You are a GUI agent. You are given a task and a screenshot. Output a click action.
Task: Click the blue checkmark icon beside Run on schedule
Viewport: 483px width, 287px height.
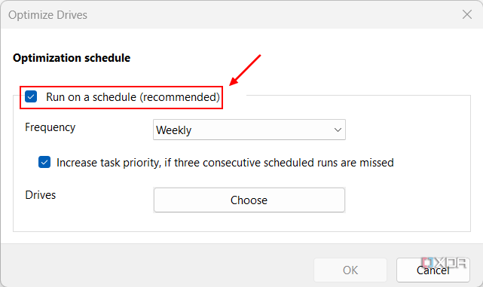[x=31, y=96]
